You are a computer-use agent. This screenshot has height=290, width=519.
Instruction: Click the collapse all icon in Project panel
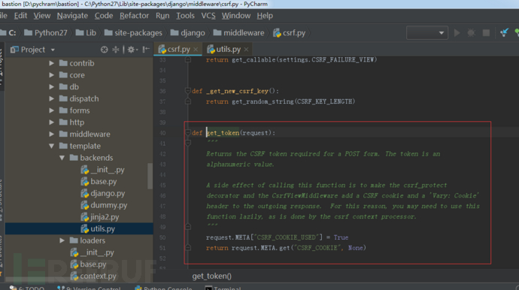[116, 50]
